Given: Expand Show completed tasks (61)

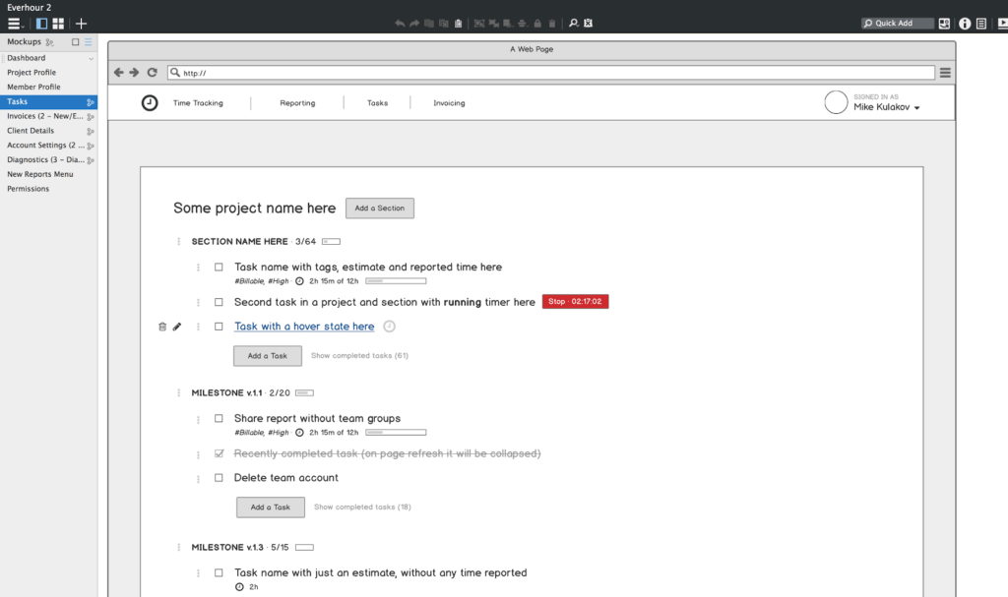Looking at the screenshot, I should tap(362, 355).
